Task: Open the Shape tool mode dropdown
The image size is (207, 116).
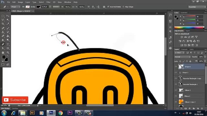Action: 16,7
